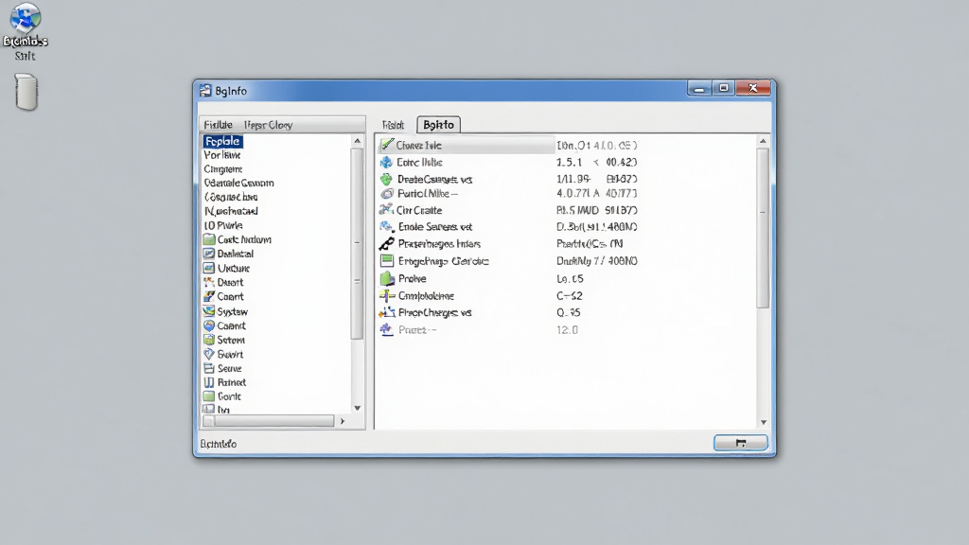This screenshot has height=545, width=969.
Task: Click the globe icon beside 'Caarnt'
Action: point(209,325)
